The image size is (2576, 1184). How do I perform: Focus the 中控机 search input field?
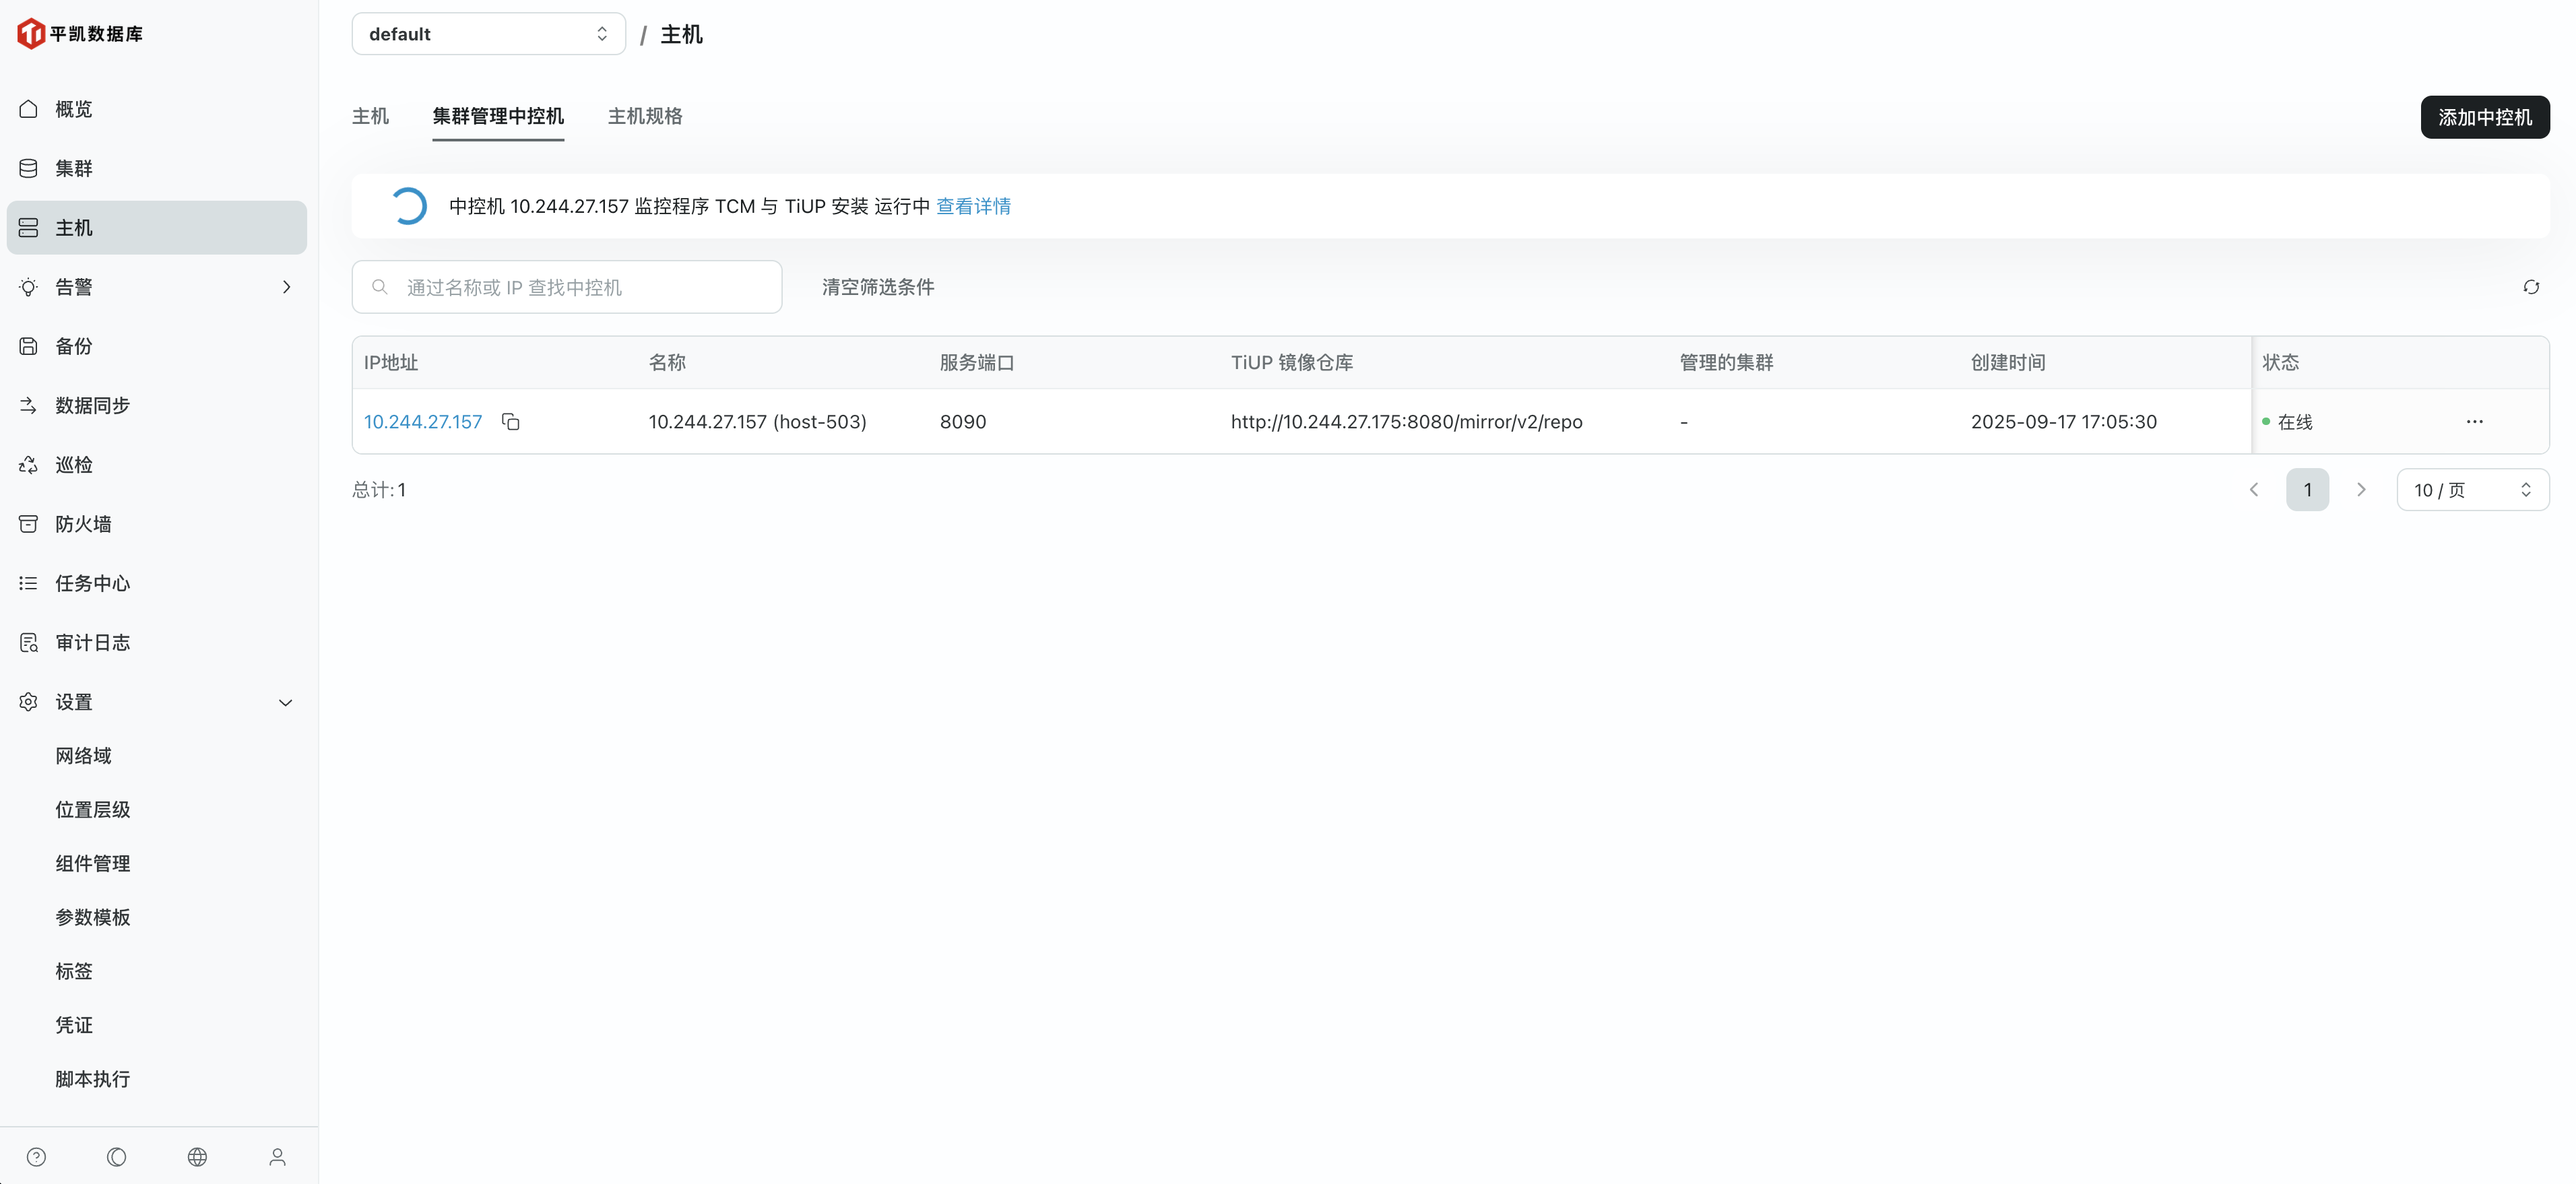point(580,287)
